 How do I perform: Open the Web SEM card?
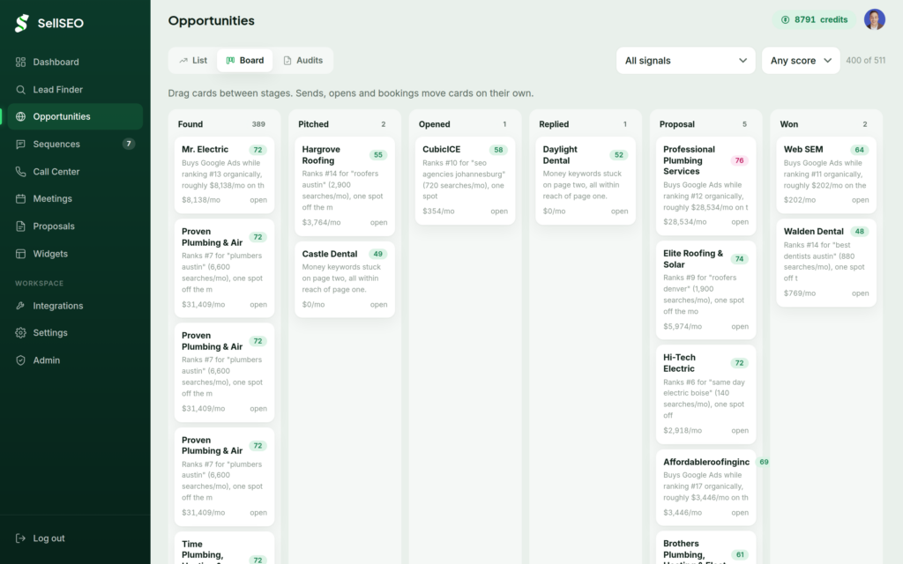[826, 175]
